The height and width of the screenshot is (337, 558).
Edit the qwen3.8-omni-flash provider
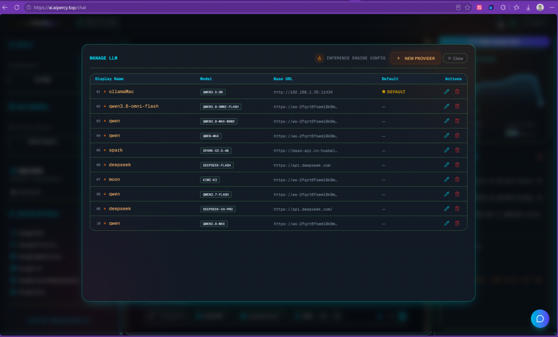click(x=447, y=106)
